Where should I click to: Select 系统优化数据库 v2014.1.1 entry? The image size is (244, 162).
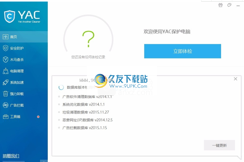click(x=83, y=104)
